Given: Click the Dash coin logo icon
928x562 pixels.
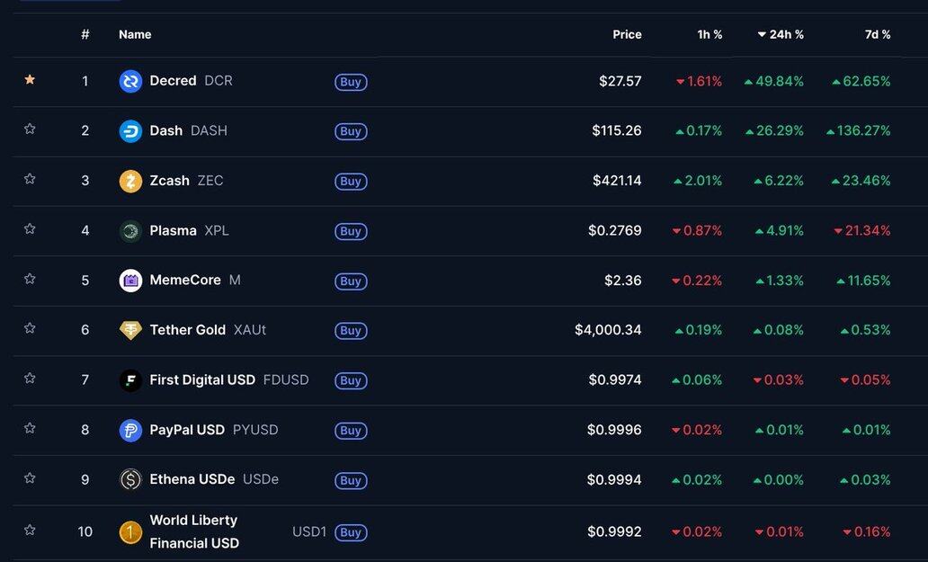Looking at the screenshot, I should click(x=130, y=131).
